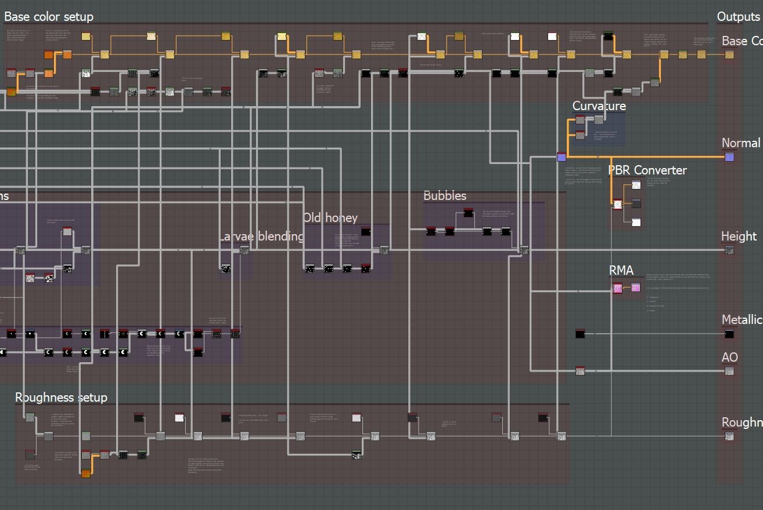This screenshot has height=510, width=763.
Task: Select dark gray middle node in PBR Converter frame
Action: click(636, 203)
